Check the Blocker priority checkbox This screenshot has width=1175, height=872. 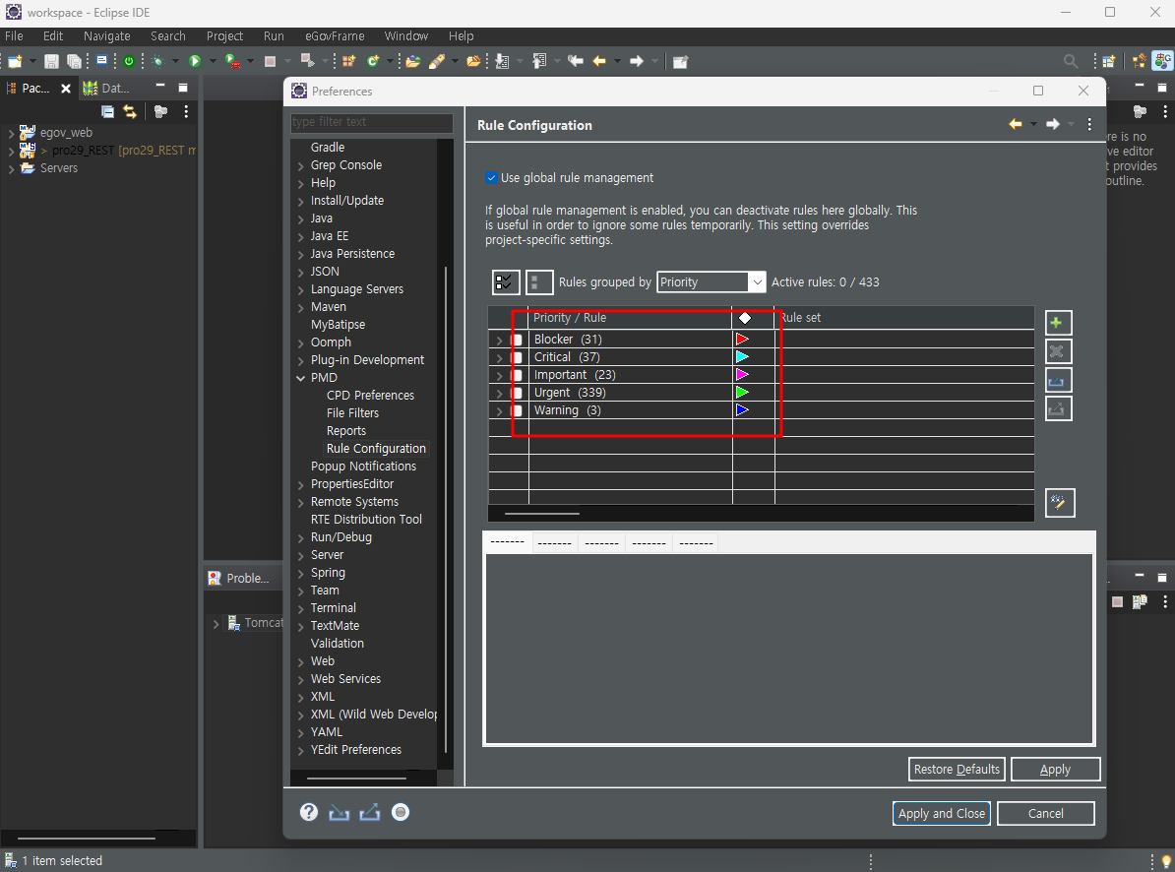tap(517, 340)
